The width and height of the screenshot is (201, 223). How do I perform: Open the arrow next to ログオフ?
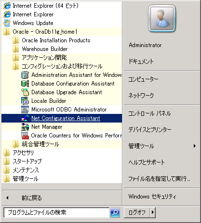coord(153,212)
